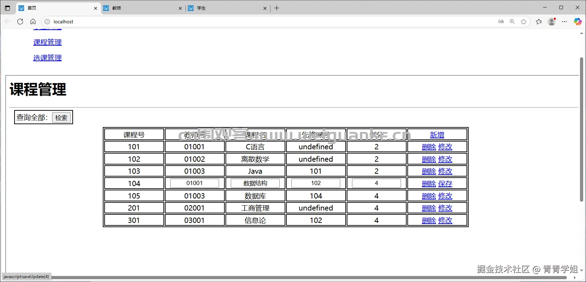Switch to the 教师 tab

pos(143,8)
